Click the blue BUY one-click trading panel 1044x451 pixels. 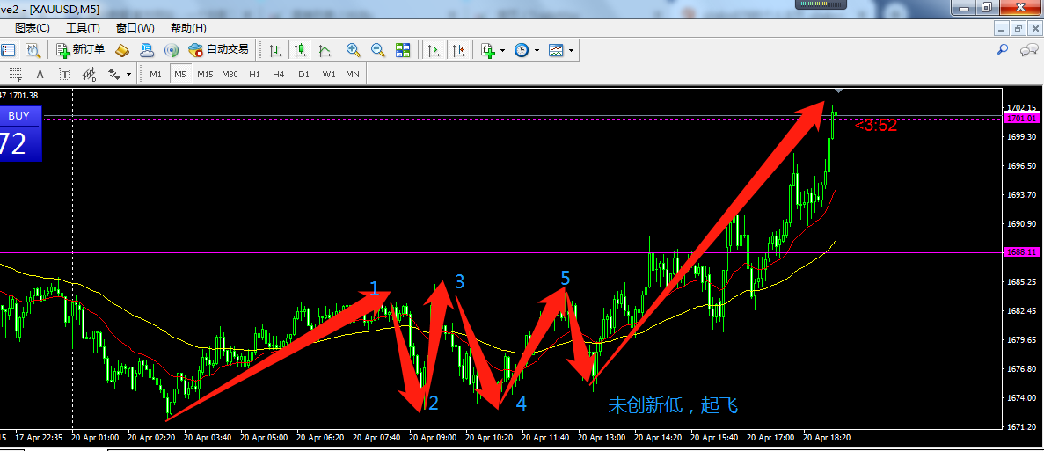click(x=20, y=133)
